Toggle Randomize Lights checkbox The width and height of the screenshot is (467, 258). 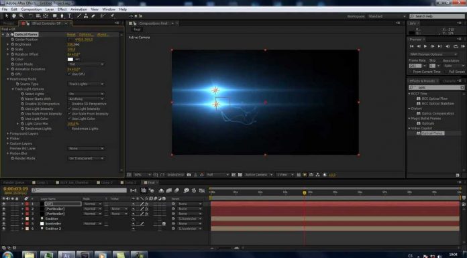(x=69, y=129)
